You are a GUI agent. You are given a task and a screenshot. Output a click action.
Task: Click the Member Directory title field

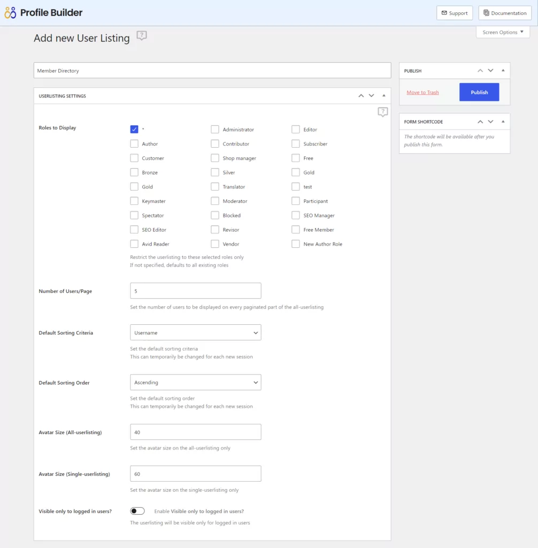coord(212,70)
